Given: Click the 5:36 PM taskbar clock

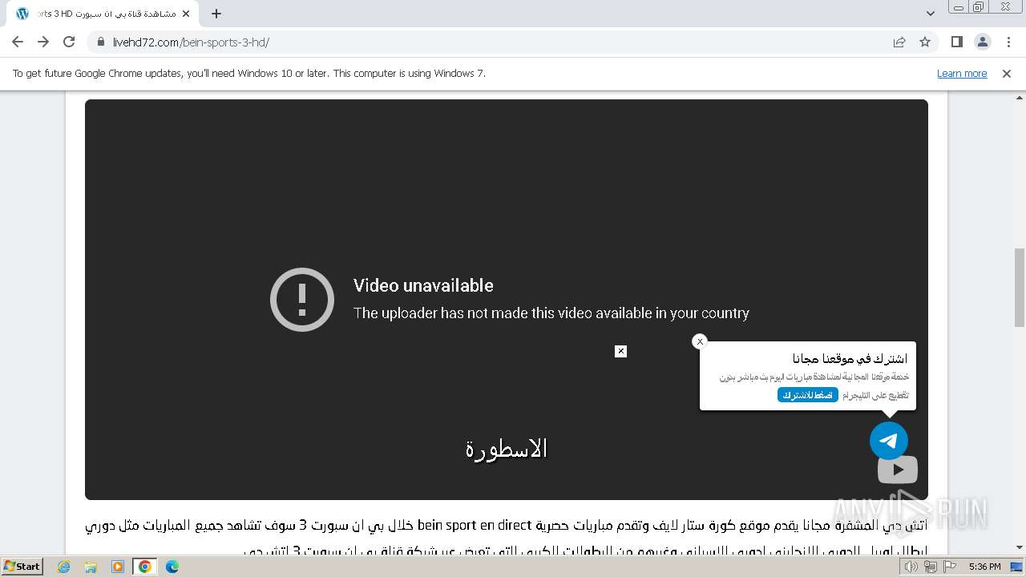Looking at the screenshot, I should [984, 567].
